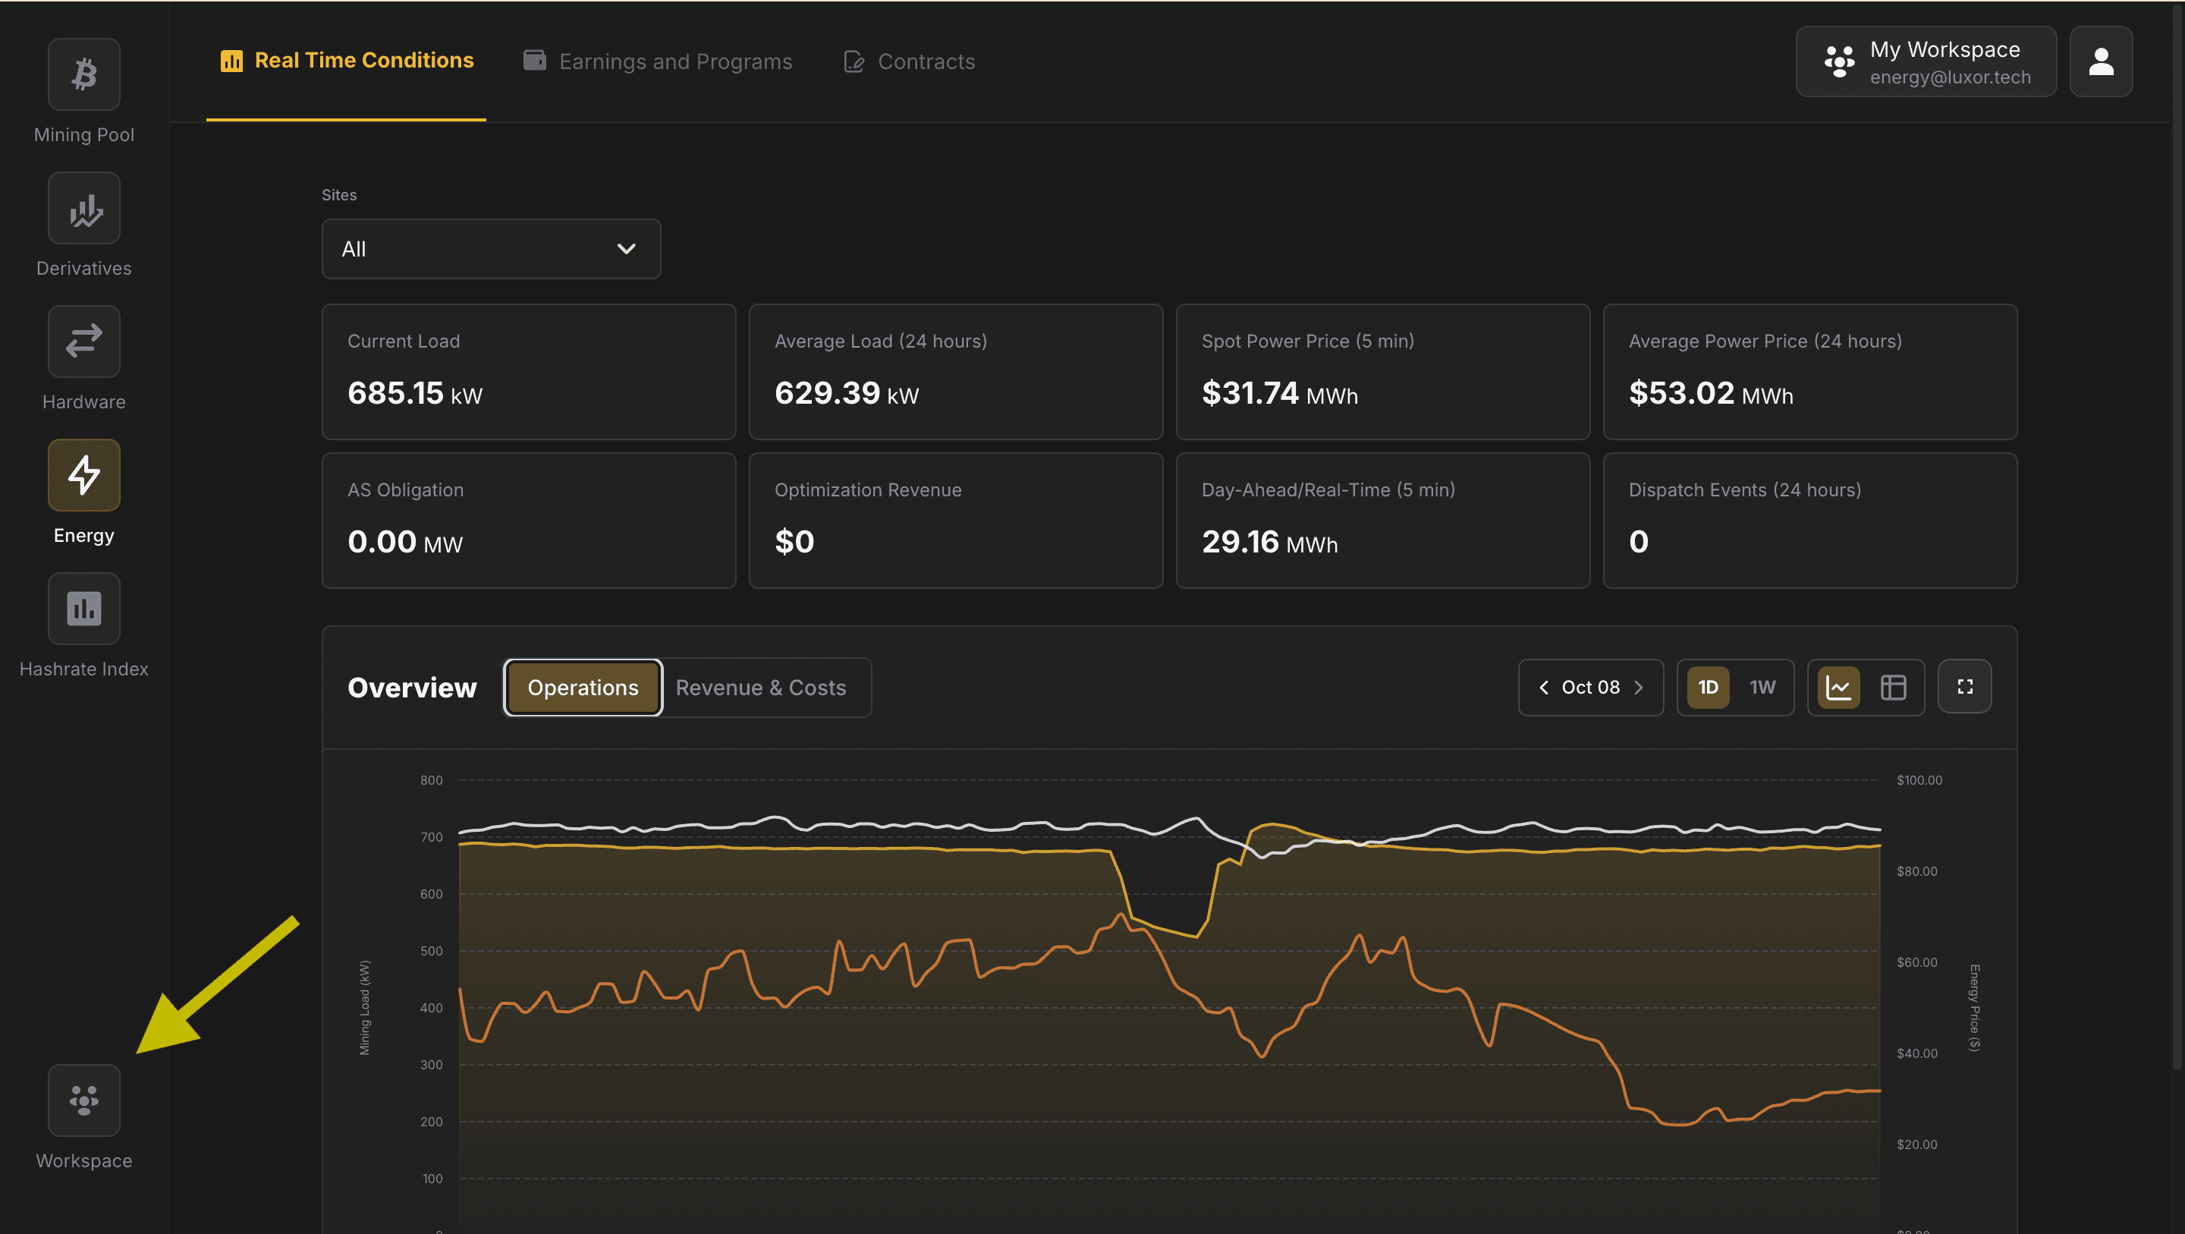
Task: Click the user profile avatar icon
Action: click(2100, 62)
